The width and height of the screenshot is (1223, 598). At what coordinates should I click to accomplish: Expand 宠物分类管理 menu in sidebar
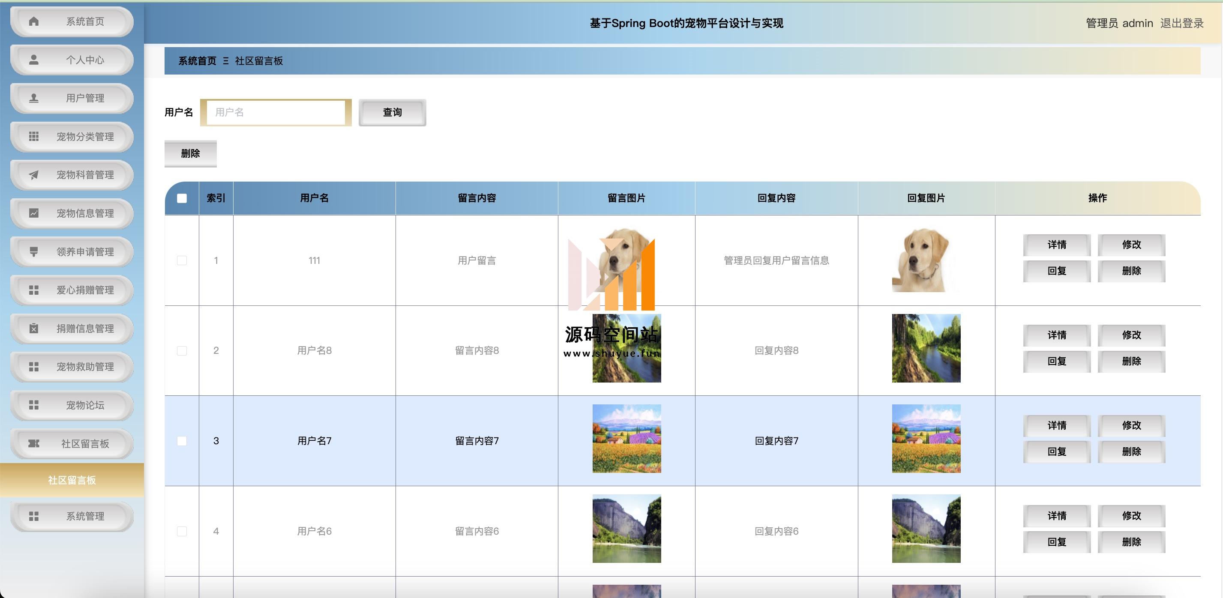[72, 137]
